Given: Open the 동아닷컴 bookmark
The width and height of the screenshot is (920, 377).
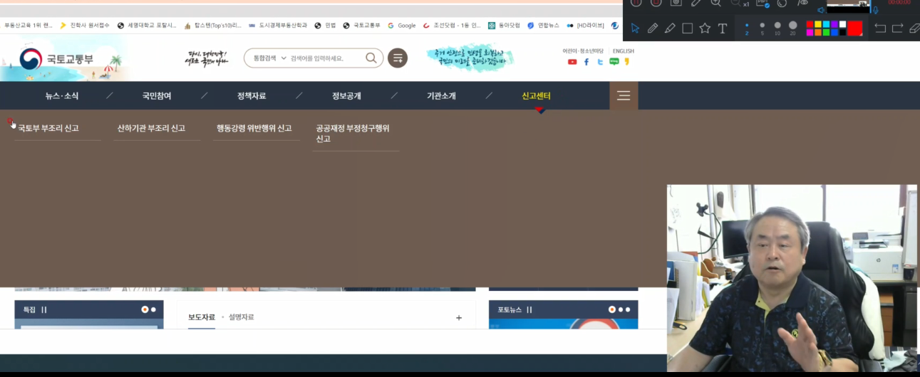Looking at the screenshot, I should pos(504,26).
